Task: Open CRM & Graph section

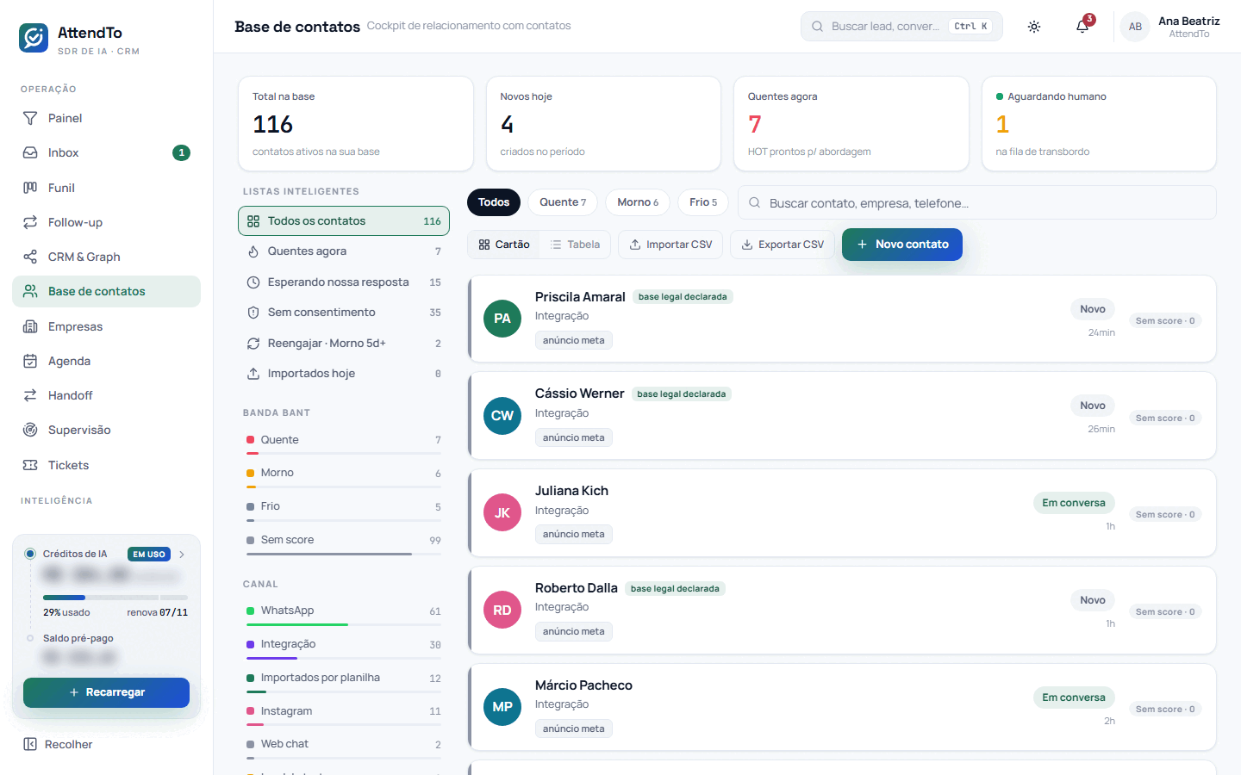Action: point(106,257)
